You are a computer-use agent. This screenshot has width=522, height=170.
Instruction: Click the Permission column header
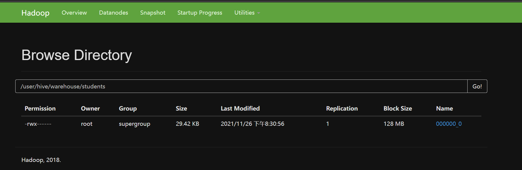[x=40, y=108]
